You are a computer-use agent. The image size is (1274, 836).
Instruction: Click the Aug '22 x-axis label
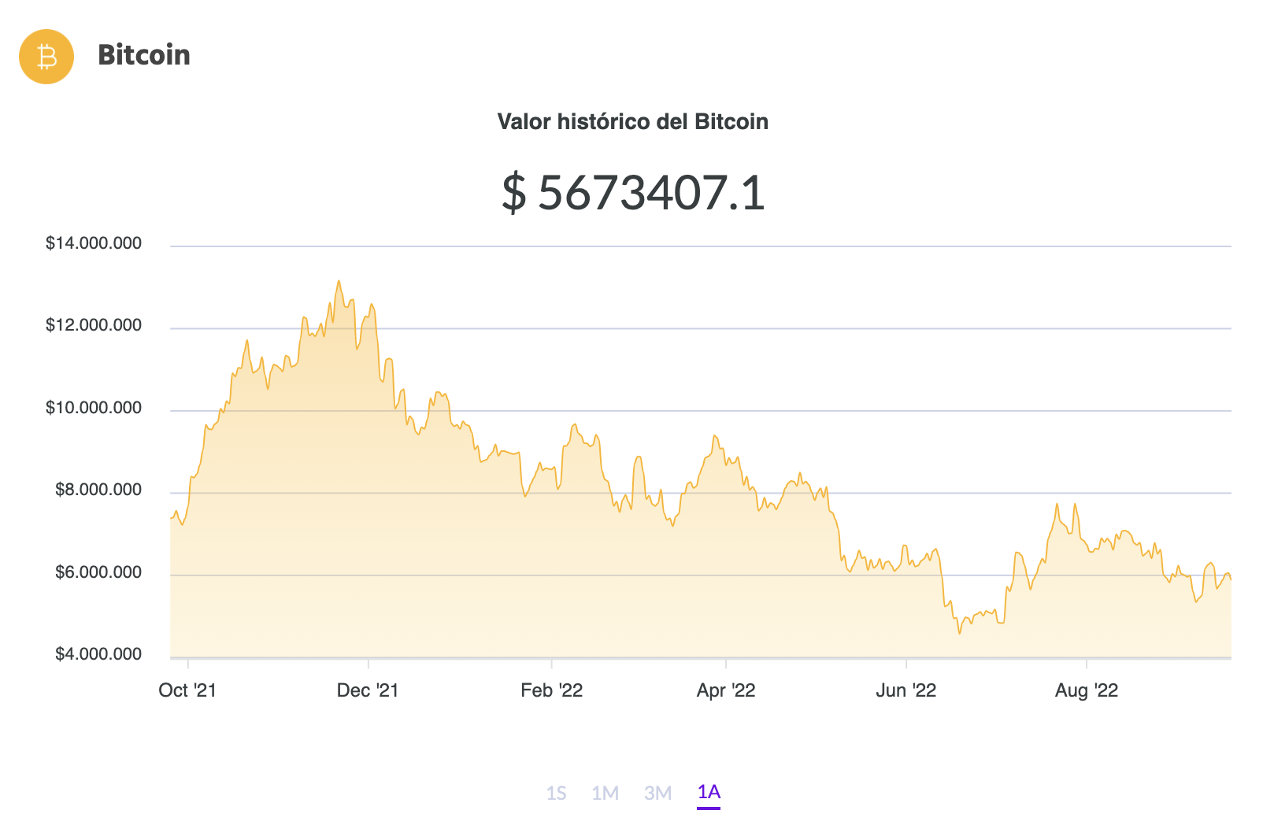pyautogui.click(x=1087, y=690)
